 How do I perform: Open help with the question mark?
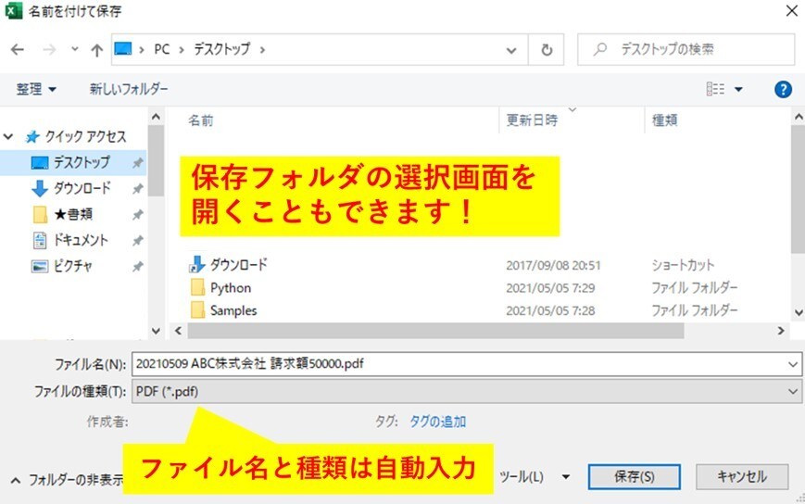click(783, 89)
